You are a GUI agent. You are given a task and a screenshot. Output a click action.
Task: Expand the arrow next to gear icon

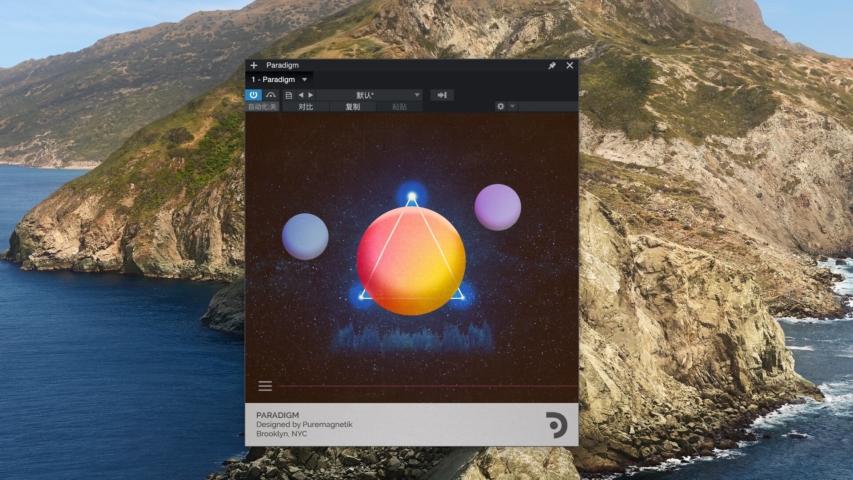512,106
